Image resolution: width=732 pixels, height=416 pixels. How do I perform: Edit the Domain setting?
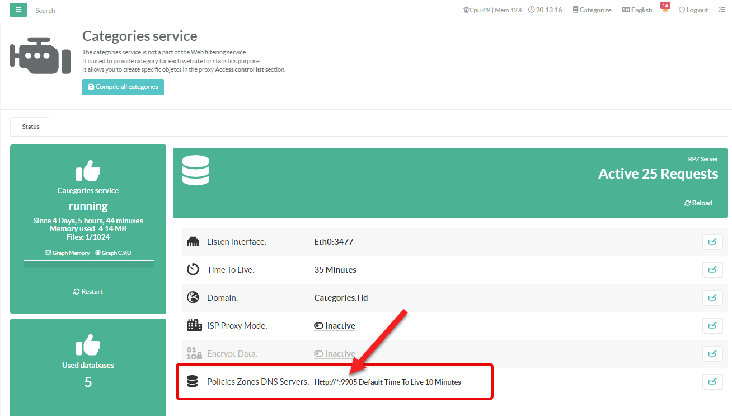712,298
